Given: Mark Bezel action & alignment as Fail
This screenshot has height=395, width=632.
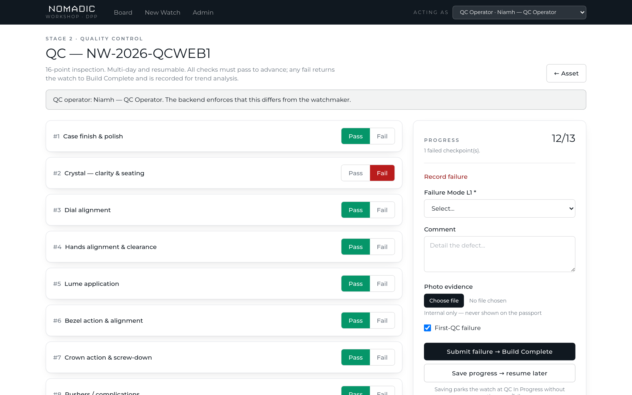Looking at the screenshot, I should point(382,321).
